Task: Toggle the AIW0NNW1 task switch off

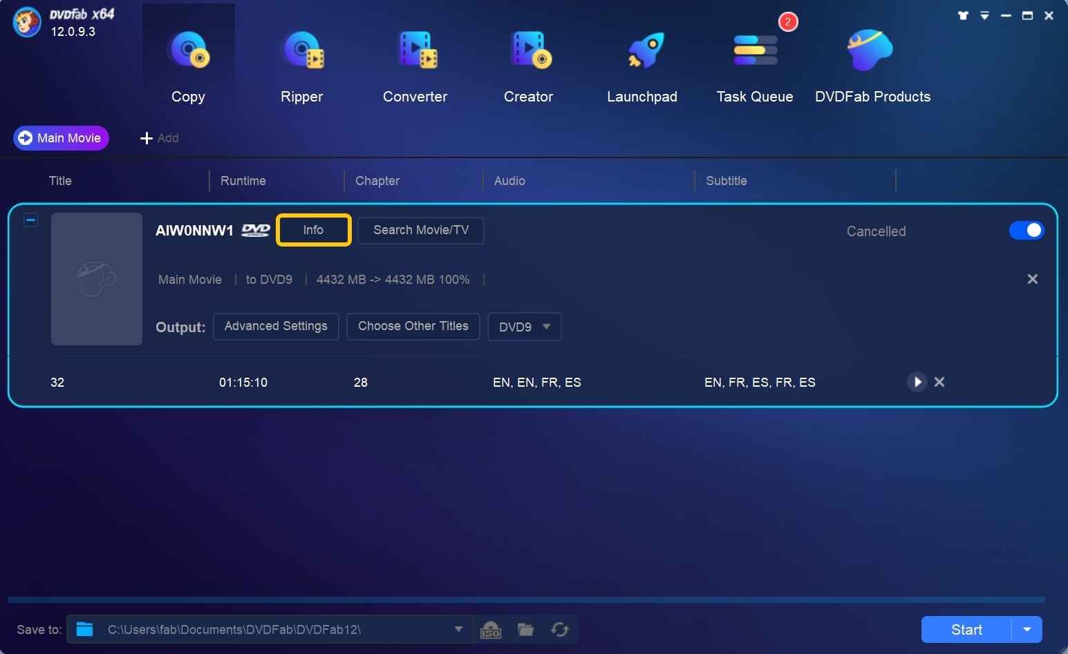Action: pos(1027,231)
